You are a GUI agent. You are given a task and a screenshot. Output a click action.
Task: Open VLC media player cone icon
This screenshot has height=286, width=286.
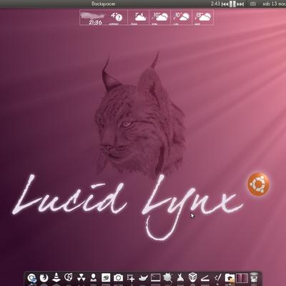click(56, 277)
